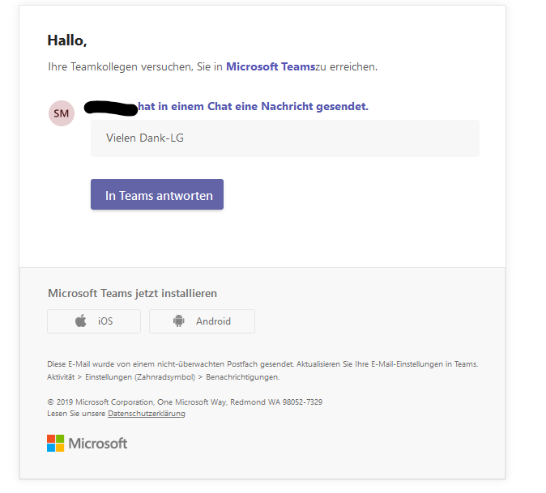Click the Microsoft Teams jetzt installieren heading
The height and width of the screenshot is (493, 546).
[132, 293]
